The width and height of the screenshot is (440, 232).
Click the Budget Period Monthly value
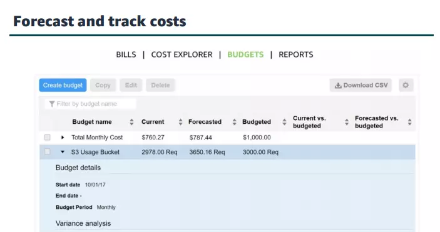(106, 208)
